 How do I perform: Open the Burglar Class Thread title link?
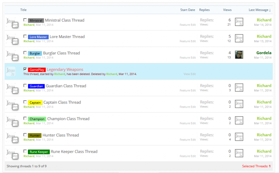tap(61, 53)
